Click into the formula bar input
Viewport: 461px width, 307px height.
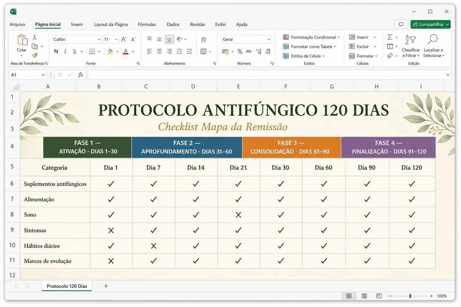[x=266, y=75]
